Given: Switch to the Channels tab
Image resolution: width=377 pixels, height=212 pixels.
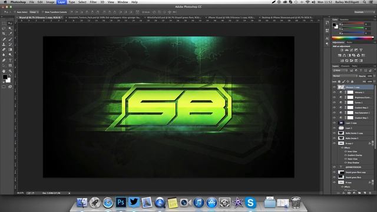Looking at the screenshot, I should pyautogui.click(x=345, y=66).
